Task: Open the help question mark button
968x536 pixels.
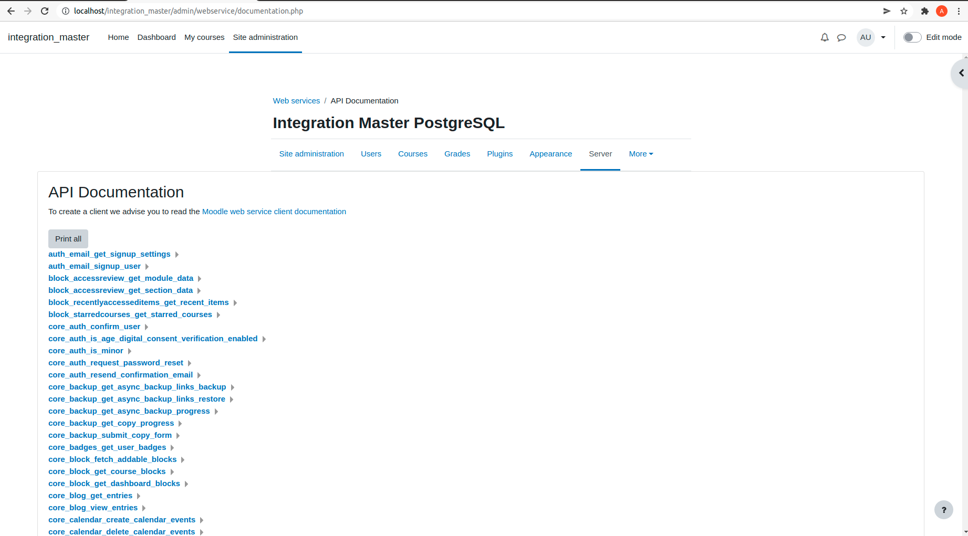Action: [x=944, y=509]
